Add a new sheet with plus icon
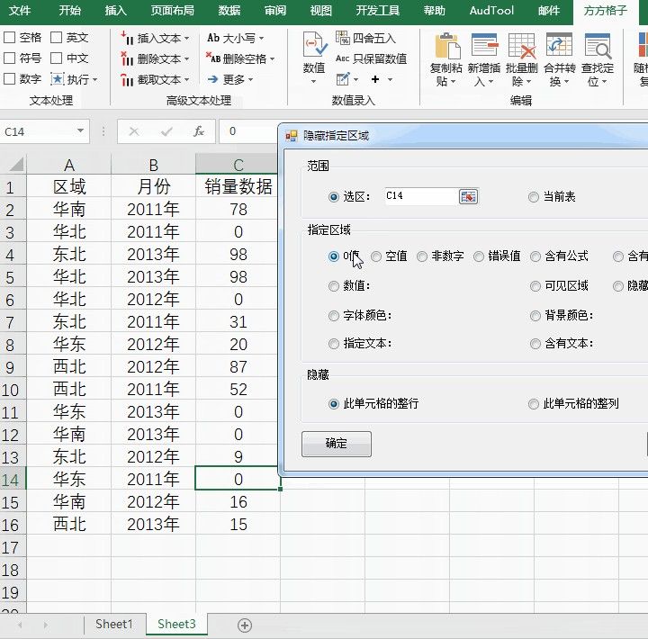The width and height of the screenshot is (648, 639). coord(245,625)
